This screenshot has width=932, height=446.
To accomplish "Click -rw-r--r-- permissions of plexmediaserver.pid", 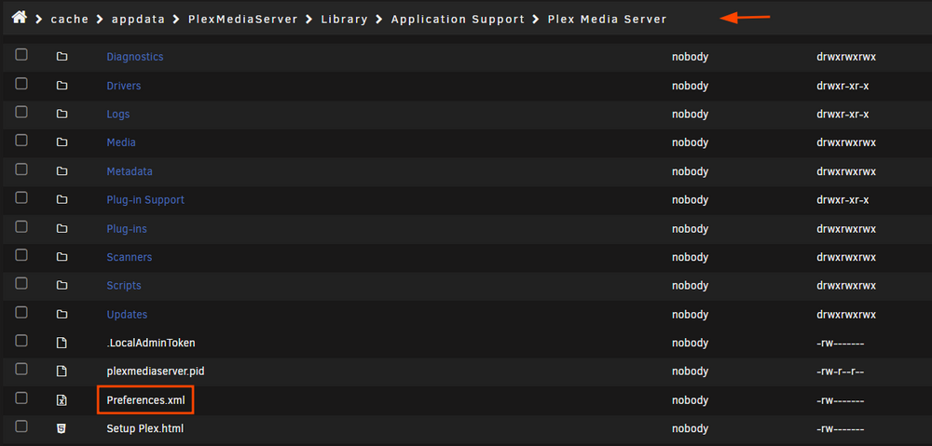I will tap(841, 372).
